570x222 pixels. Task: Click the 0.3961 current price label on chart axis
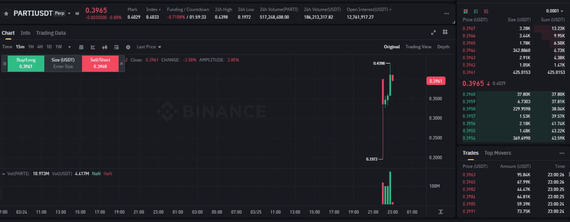[x=435, y=81]
